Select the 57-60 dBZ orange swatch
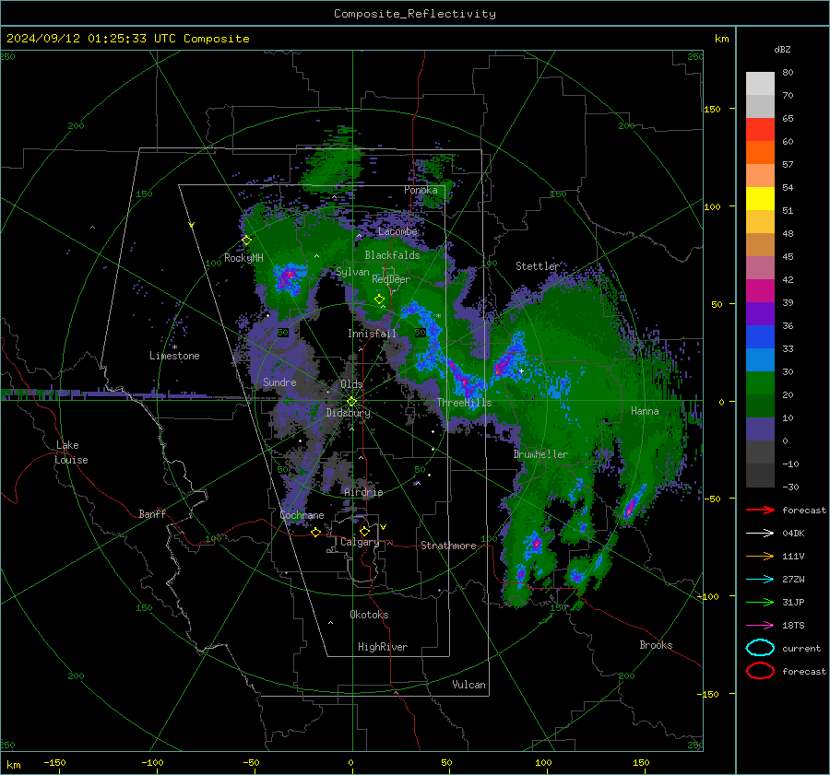 (x=760, y=153)
